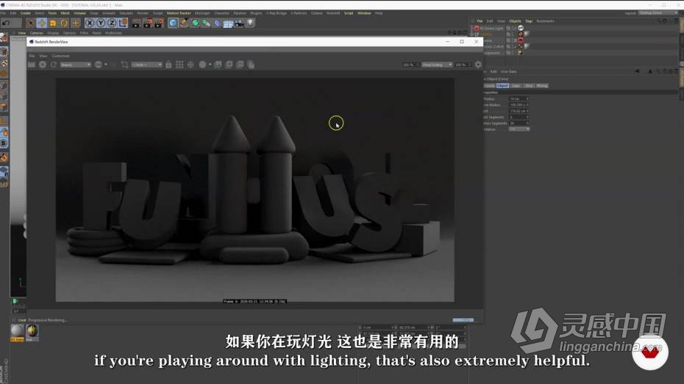The width and height of the screenshot is (684, 384).
Task: Click RenderView grid bucket icon
Action: [179, 65]
